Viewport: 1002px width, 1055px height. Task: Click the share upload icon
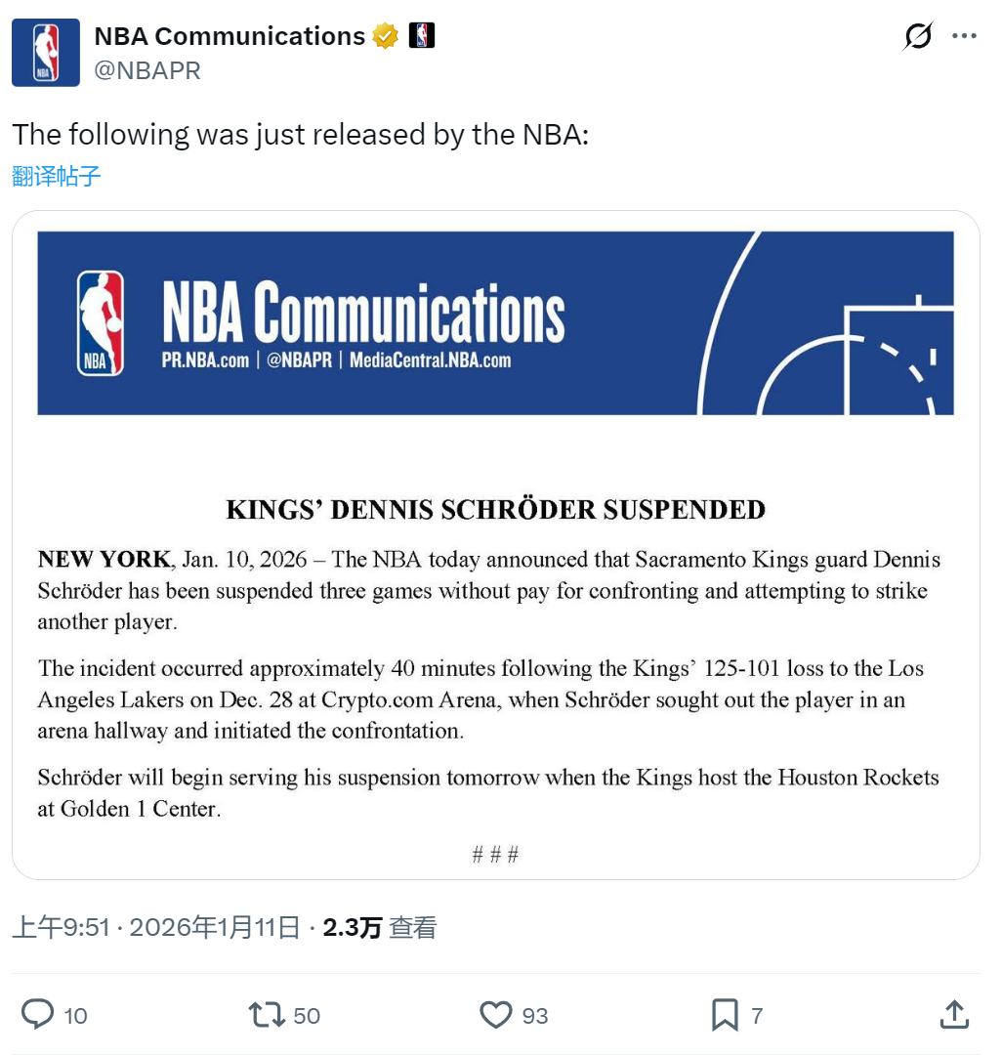tap(953, 1015)
